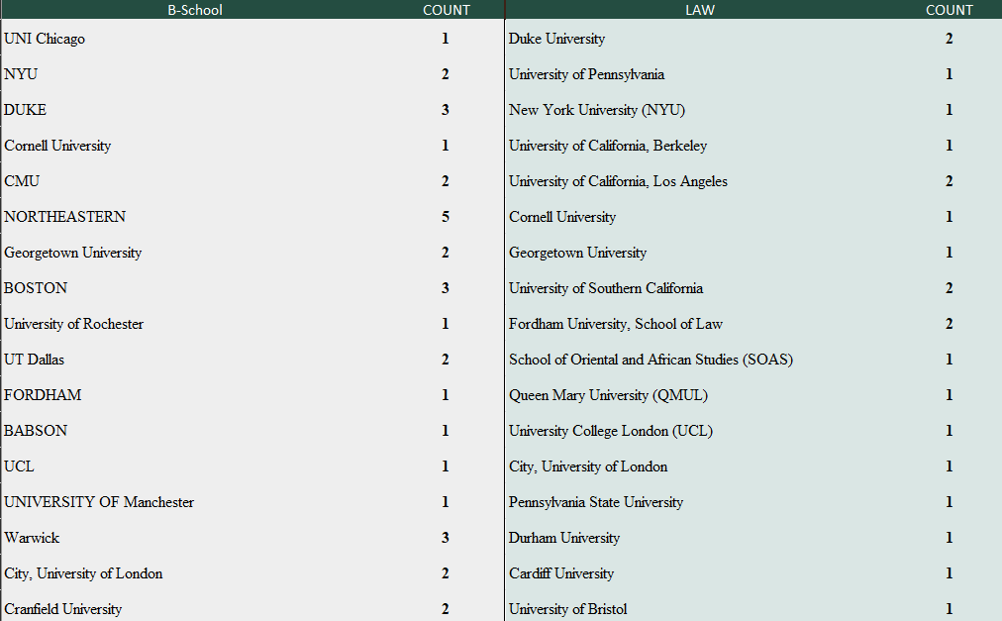Viewport: 1002px width, 621px height.
Task: Click School of Oriental and African Studies cell
Action: (651, 361)
